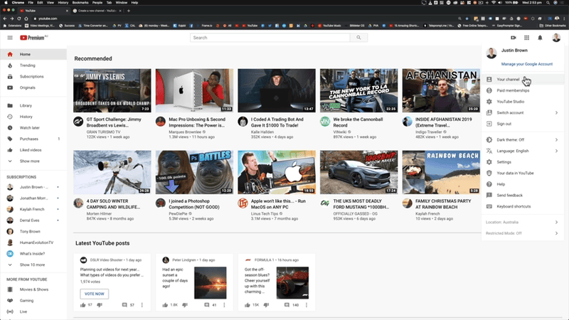Screen dimensions: 569x320
Task: Choose YouTube Studio in account menu
Action: click(511, 102)
